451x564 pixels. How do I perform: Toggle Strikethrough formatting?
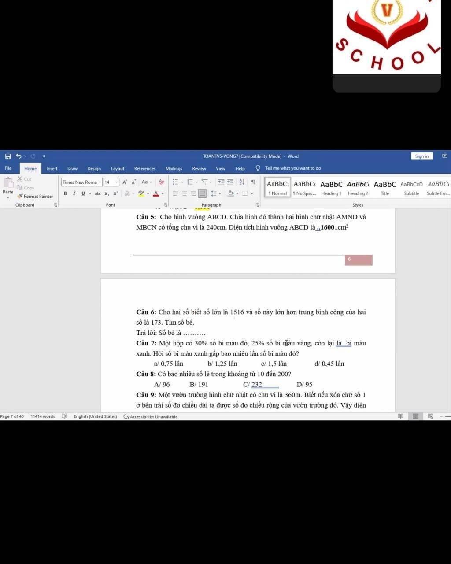coord(98,193)
